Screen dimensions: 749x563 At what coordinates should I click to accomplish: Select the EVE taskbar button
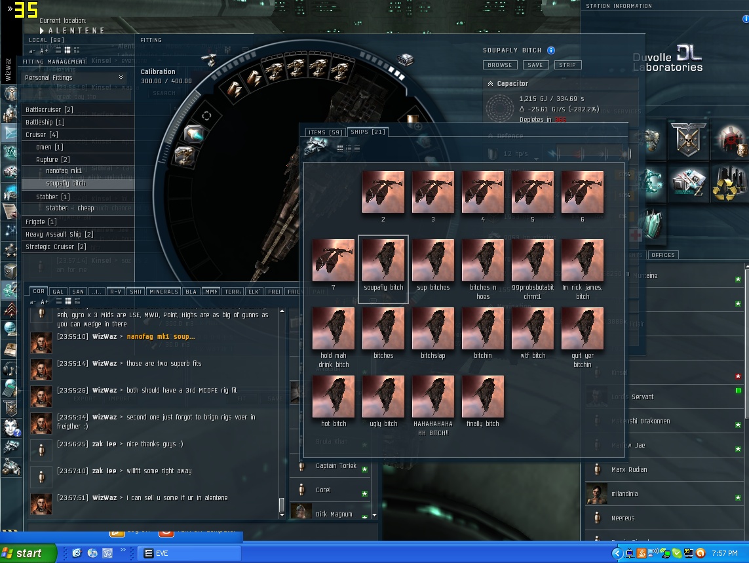189,553
